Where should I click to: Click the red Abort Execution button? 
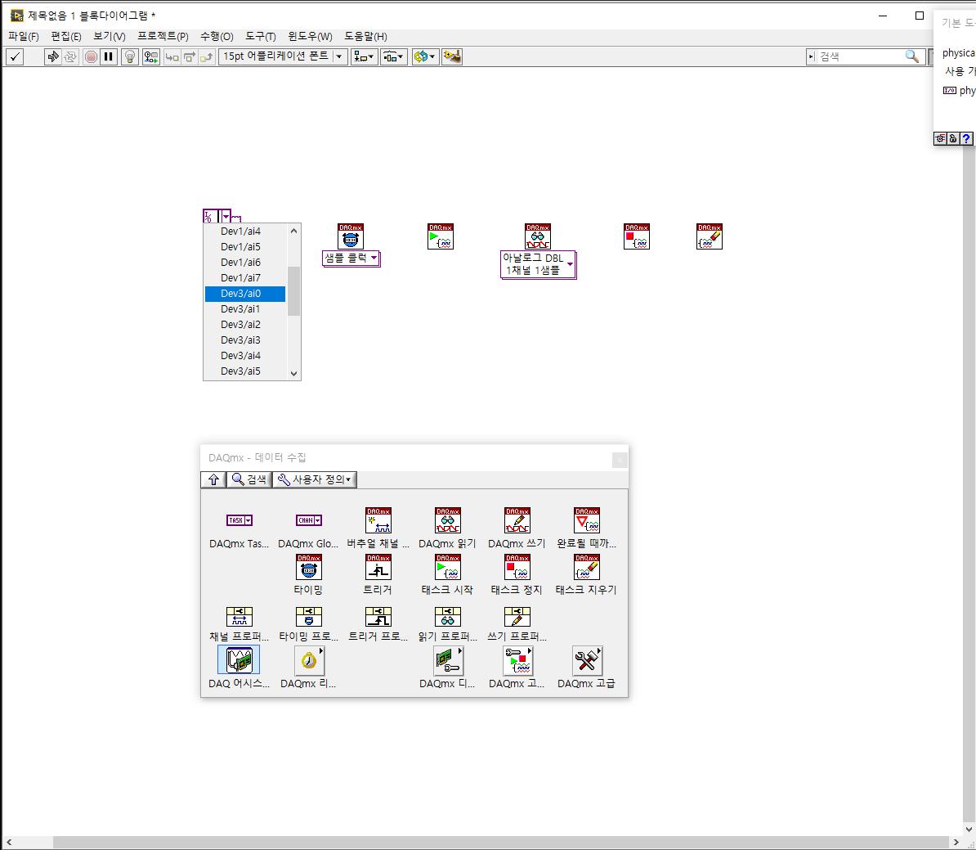point(91,56)
